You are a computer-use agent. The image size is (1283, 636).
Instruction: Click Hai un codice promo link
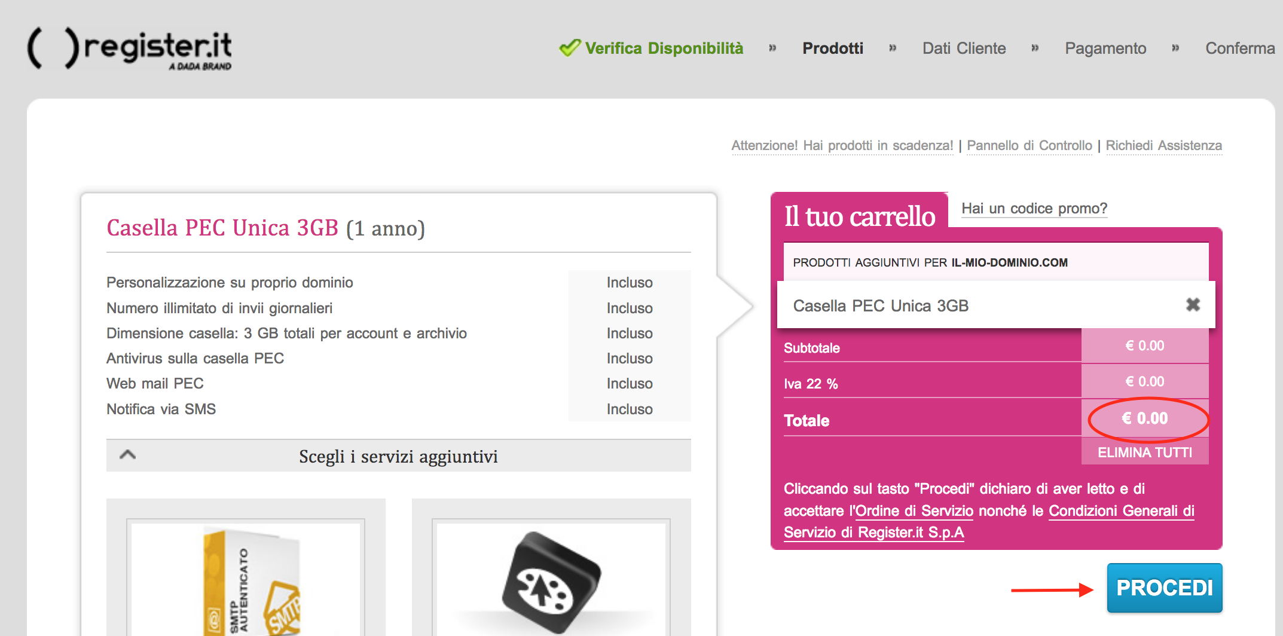tap(1034, 209)
